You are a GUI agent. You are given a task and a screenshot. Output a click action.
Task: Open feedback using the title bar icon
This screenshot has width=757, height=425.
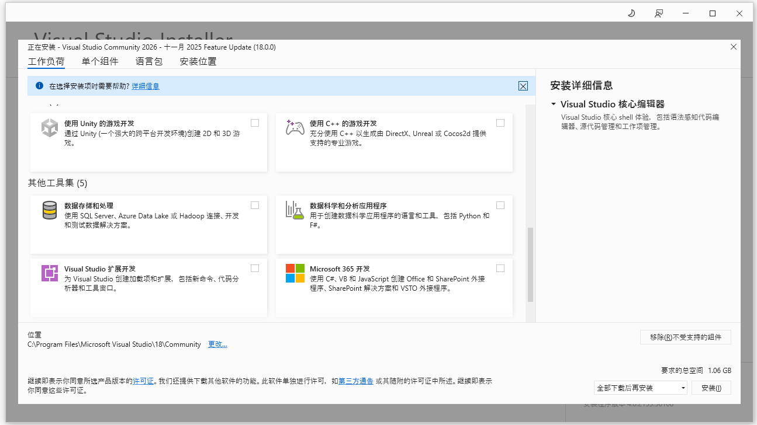pos(658,12)
